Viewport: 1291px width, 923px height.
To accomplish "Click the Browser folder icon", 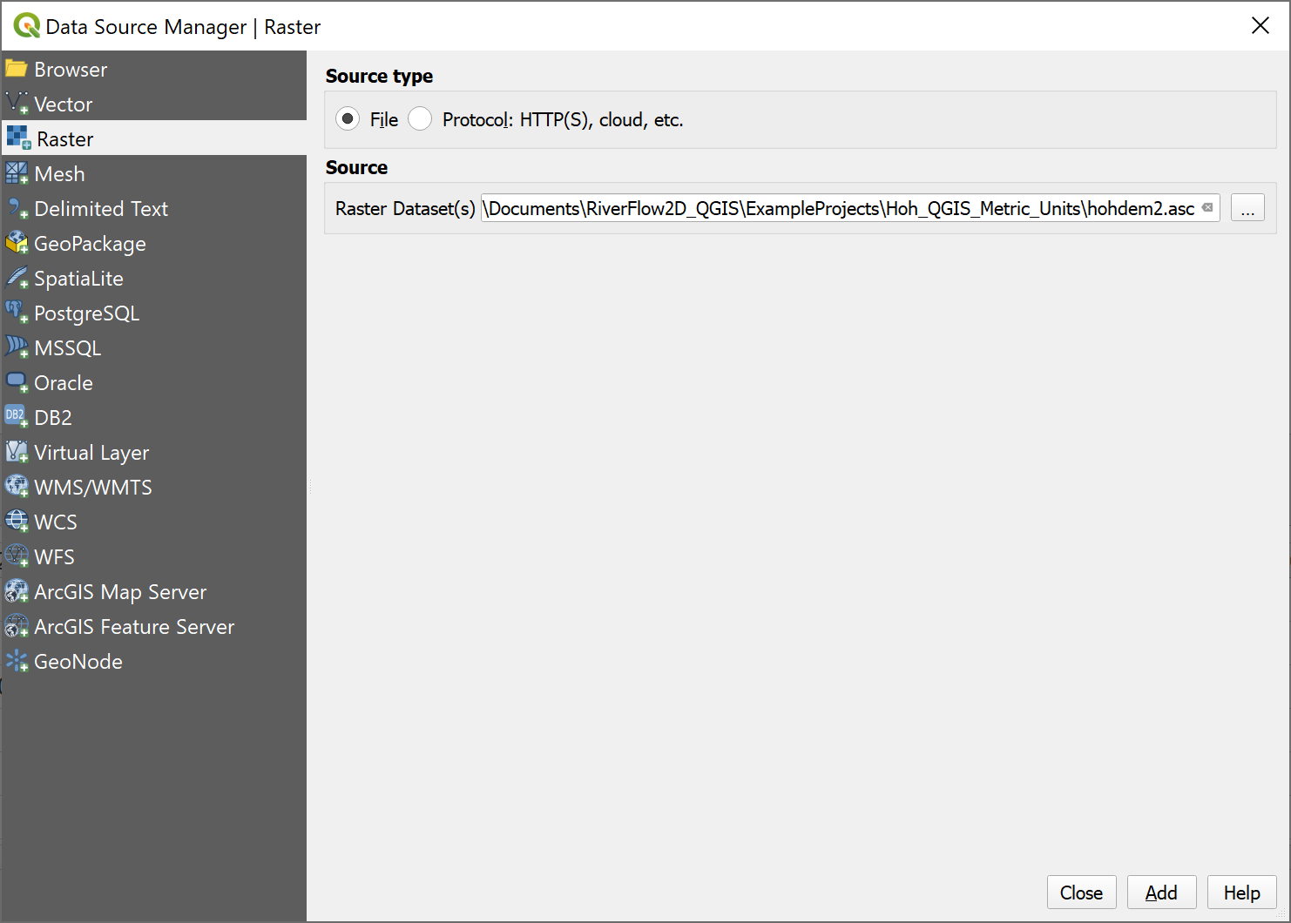I will 17,69.
